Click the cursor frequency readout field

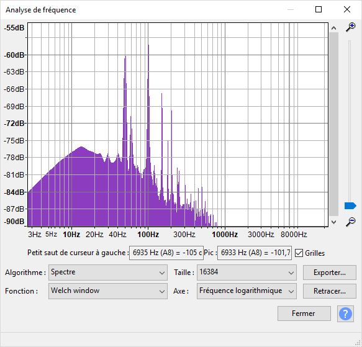pos(166,253)
